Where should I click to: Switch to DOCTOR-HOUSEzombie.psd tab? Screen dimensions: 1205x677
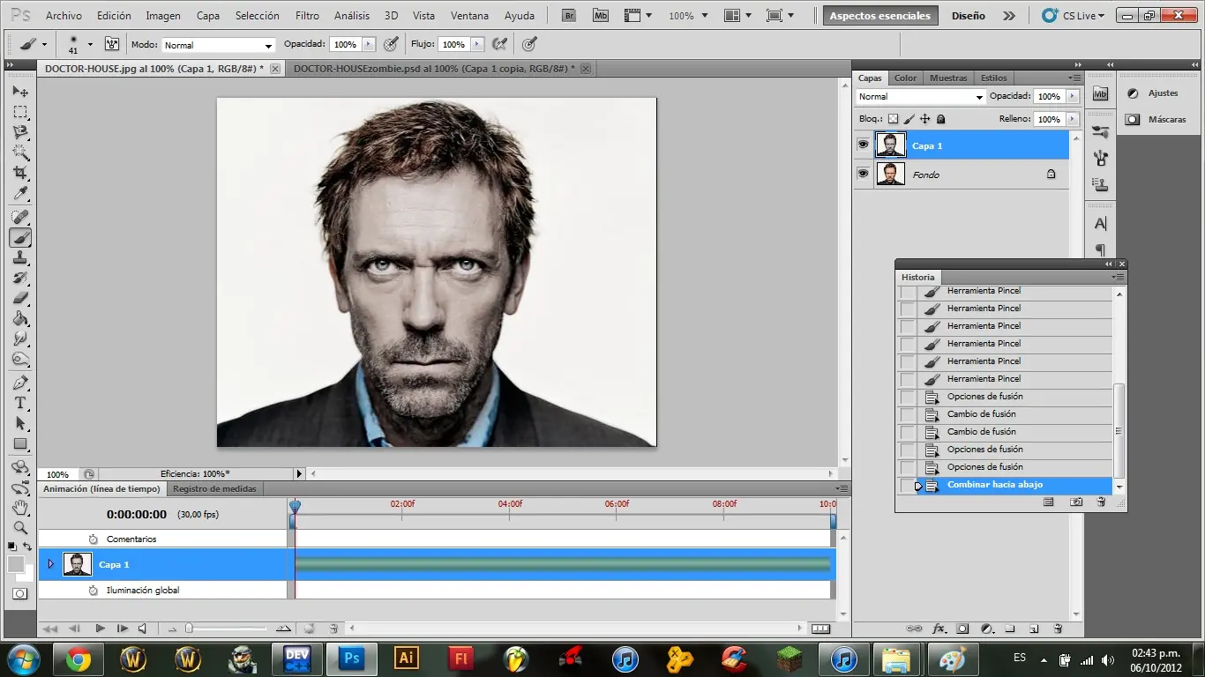point(434,69)
